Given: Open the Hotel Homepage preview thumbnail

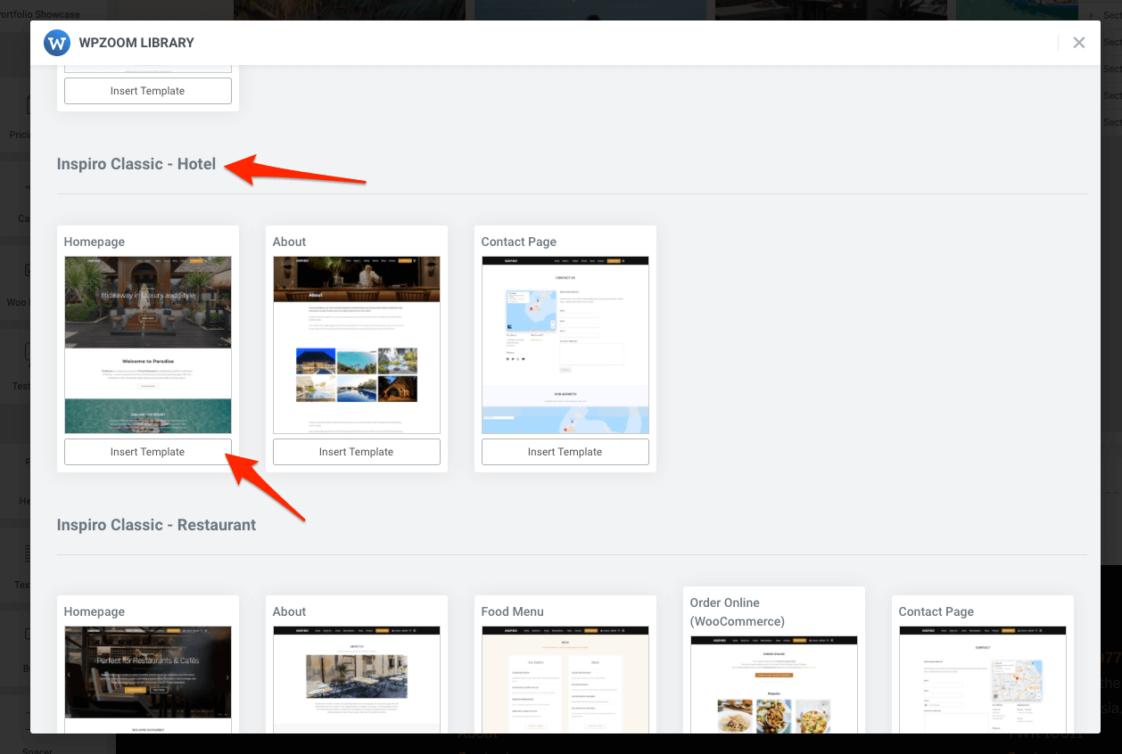Looking at the screenshot, I should tap(147, 345).
